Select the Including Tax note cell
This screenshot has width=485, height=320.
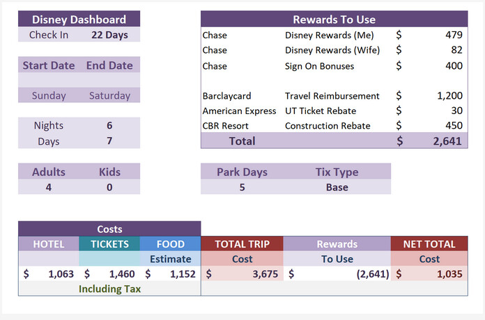coord(109,289)
